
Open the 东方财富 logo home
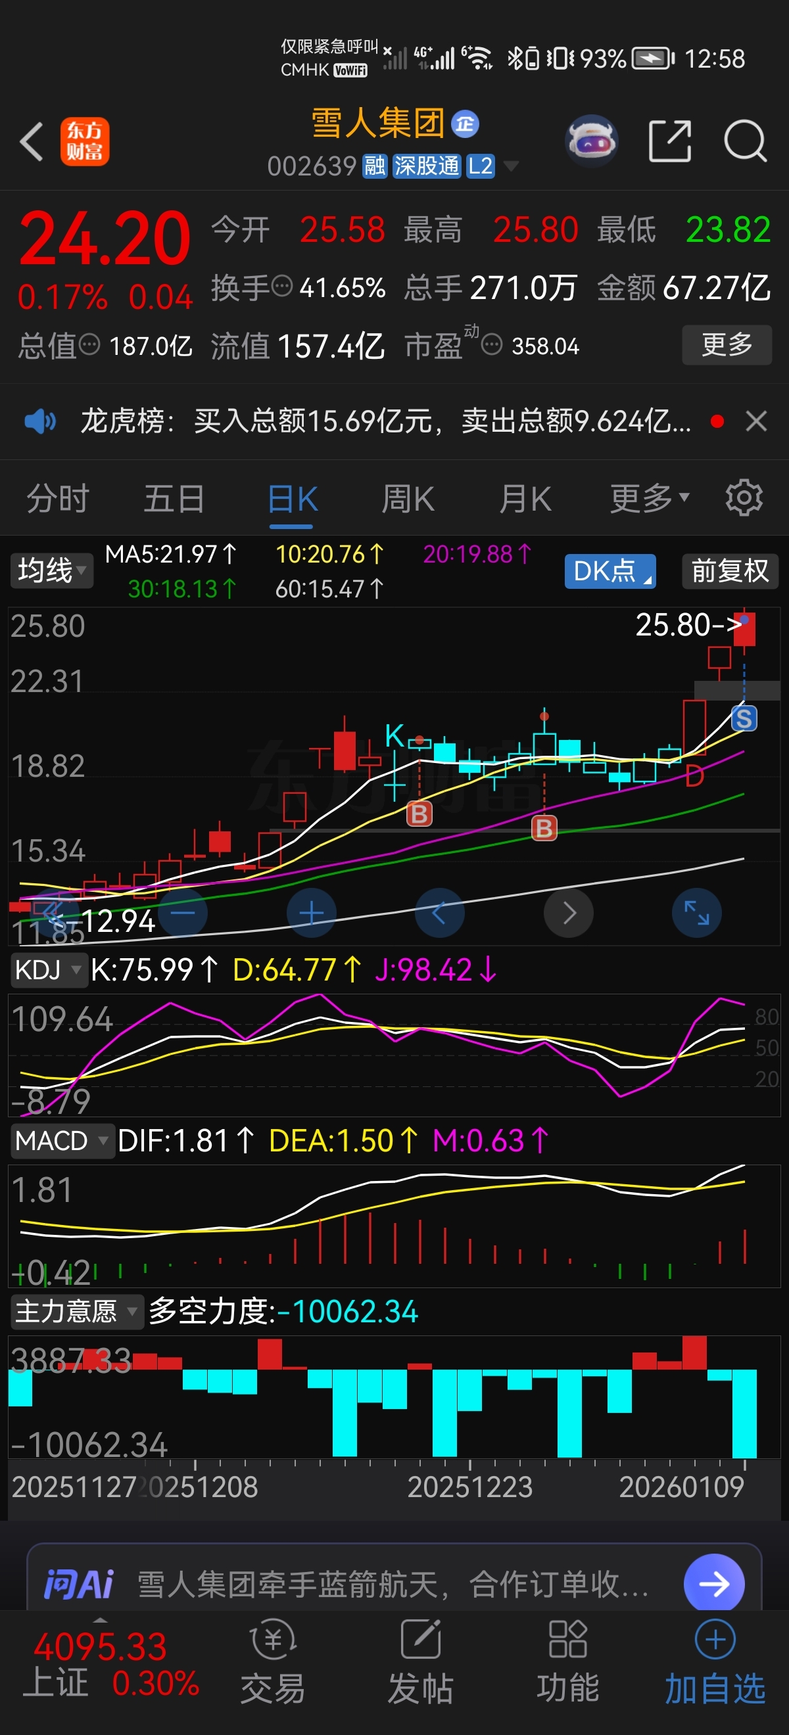click(x=85, y=141)
